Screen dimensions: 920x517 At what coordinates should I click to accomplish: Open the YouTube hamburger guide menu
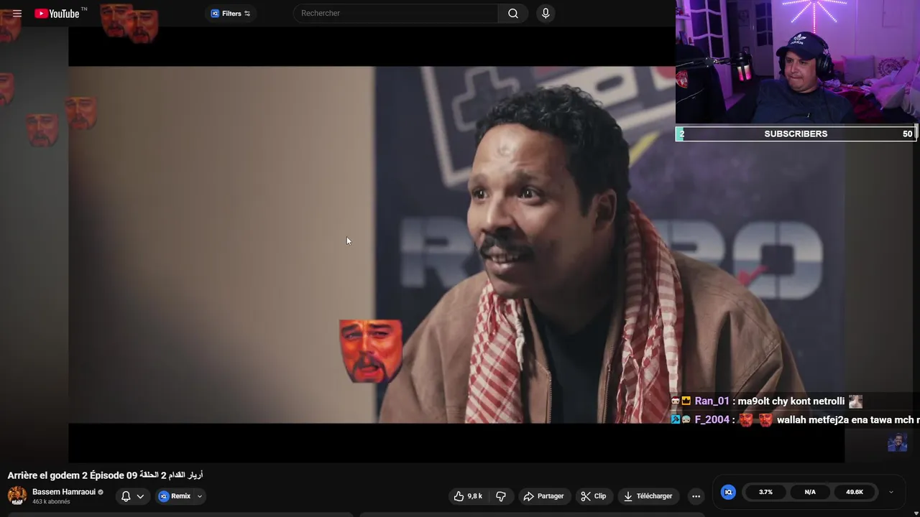17,13
